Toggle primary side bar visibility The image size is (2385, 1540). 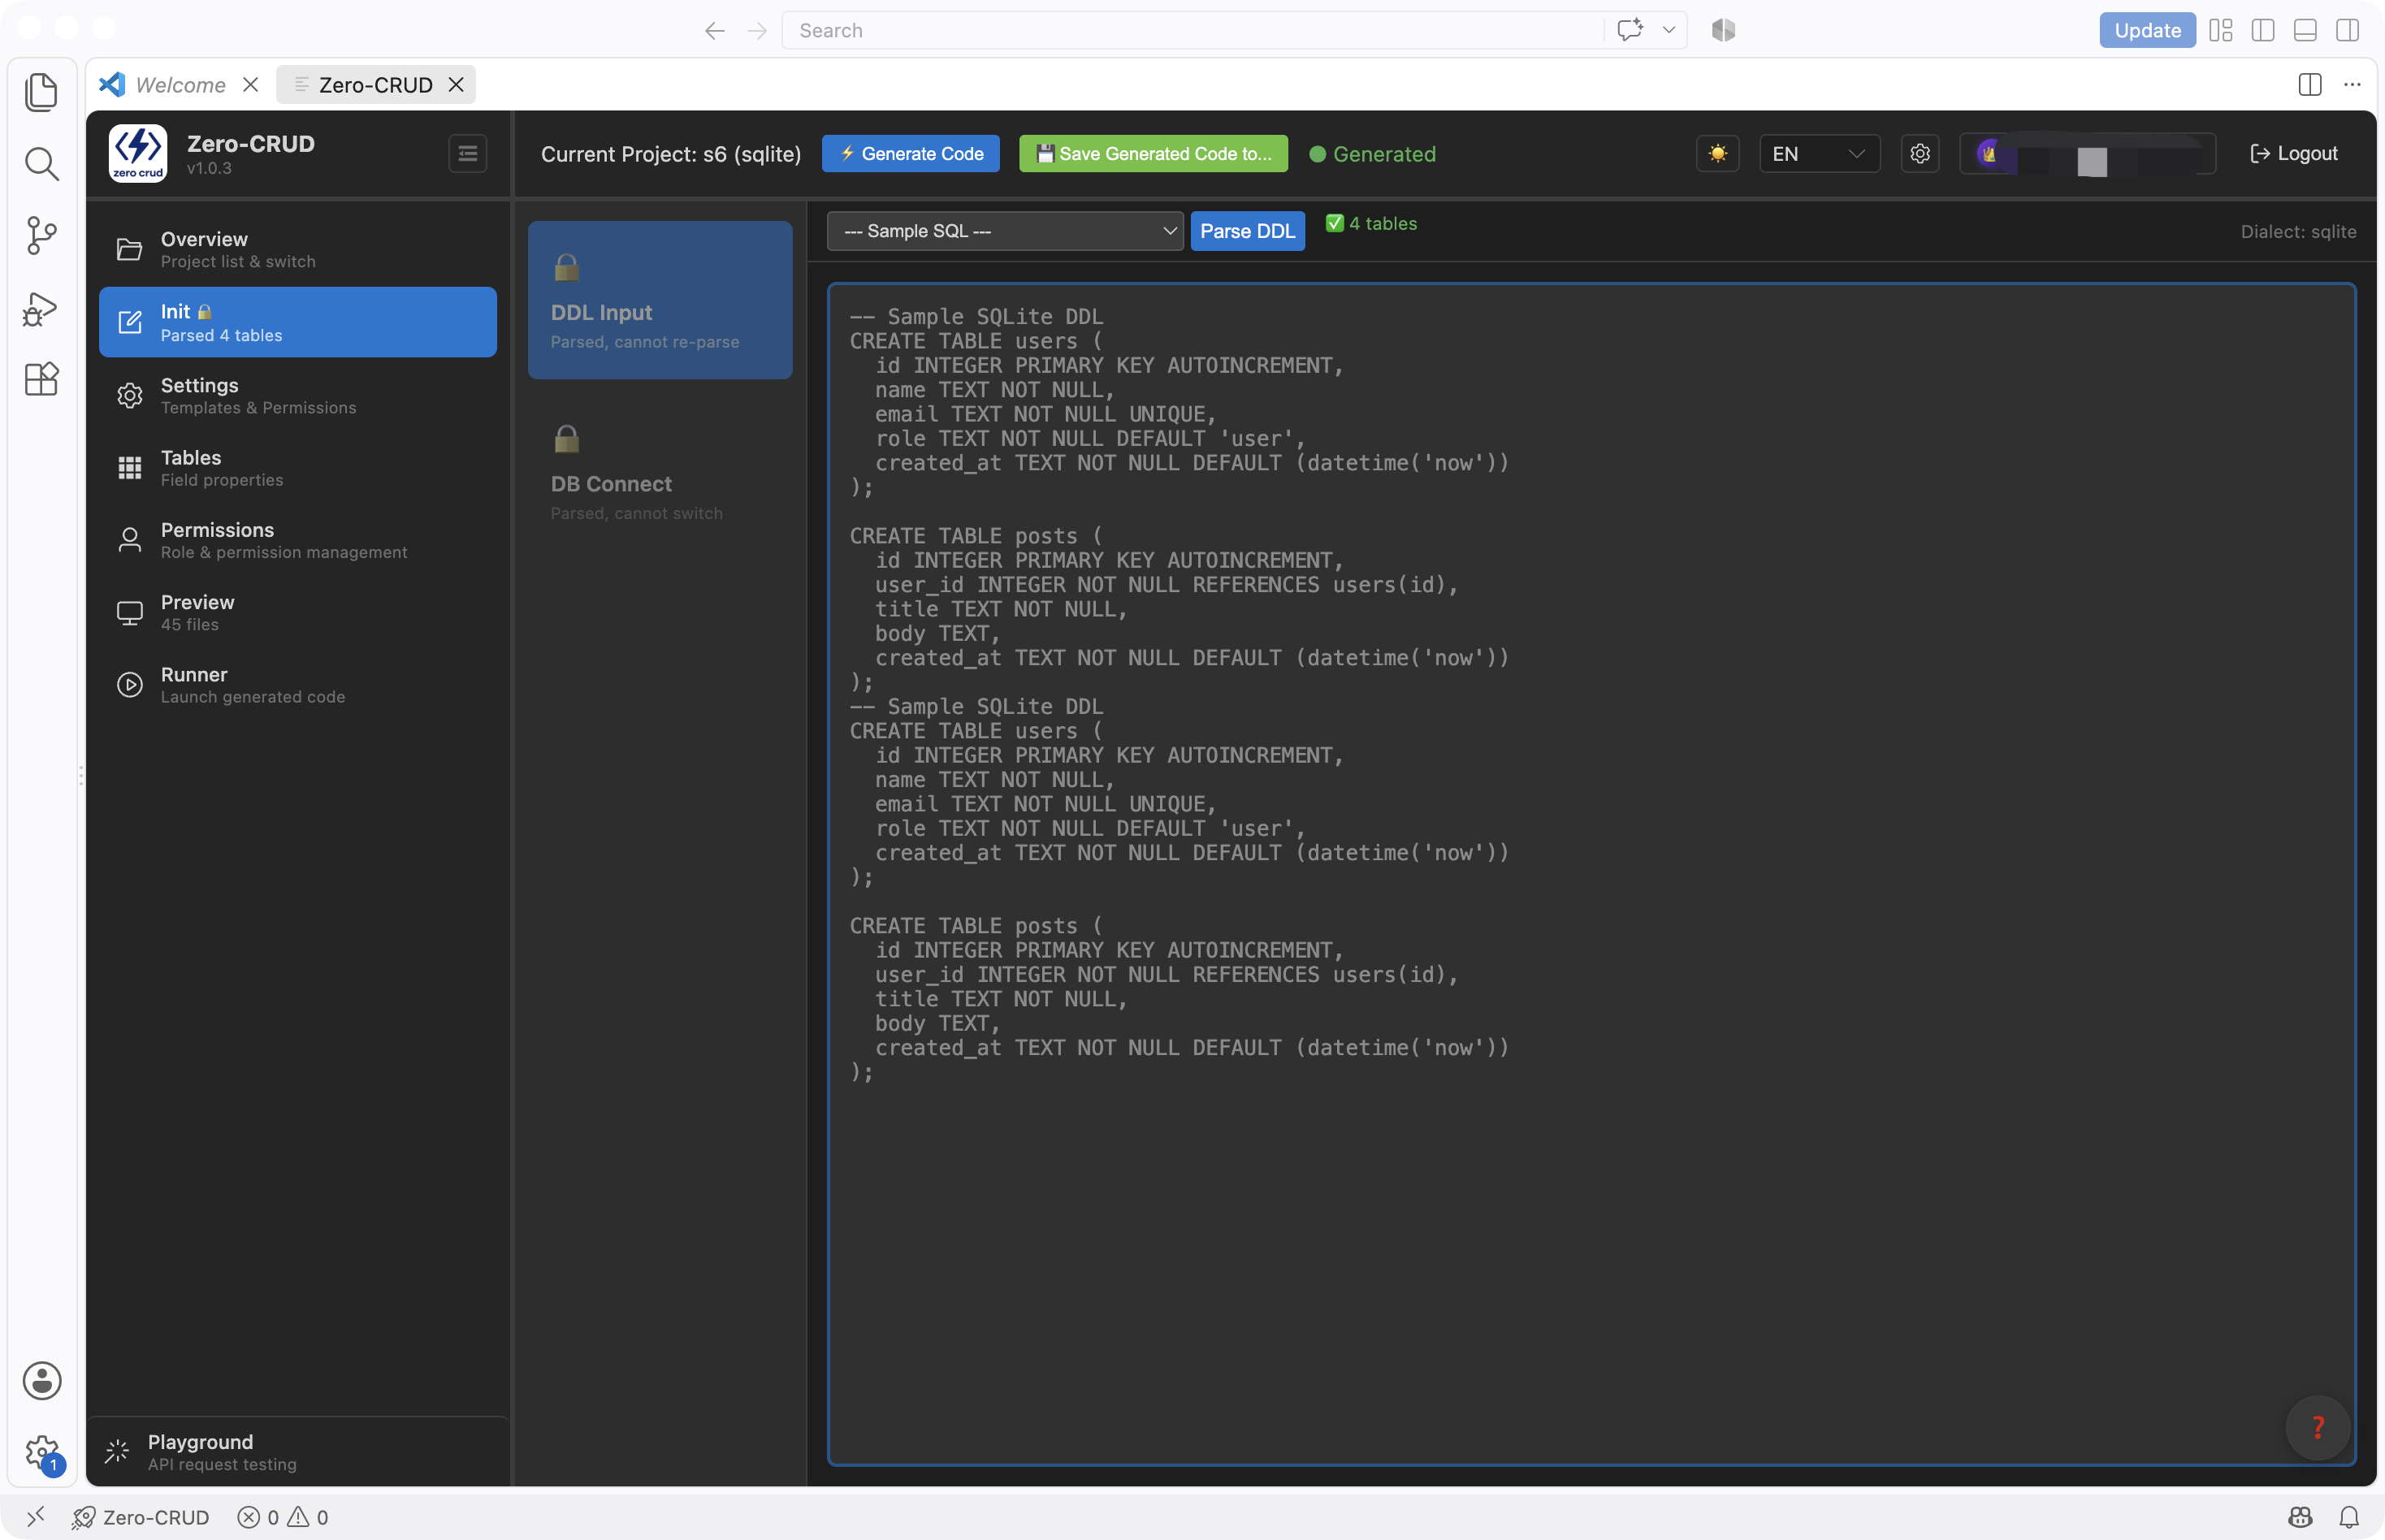pos(2262,31)
